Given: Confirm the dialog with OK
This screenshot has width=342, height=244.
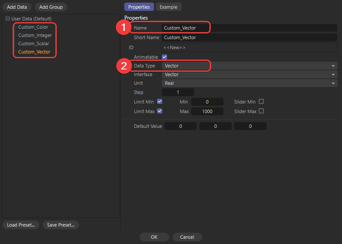Looking at the screenshot, I should coord(154,237).
